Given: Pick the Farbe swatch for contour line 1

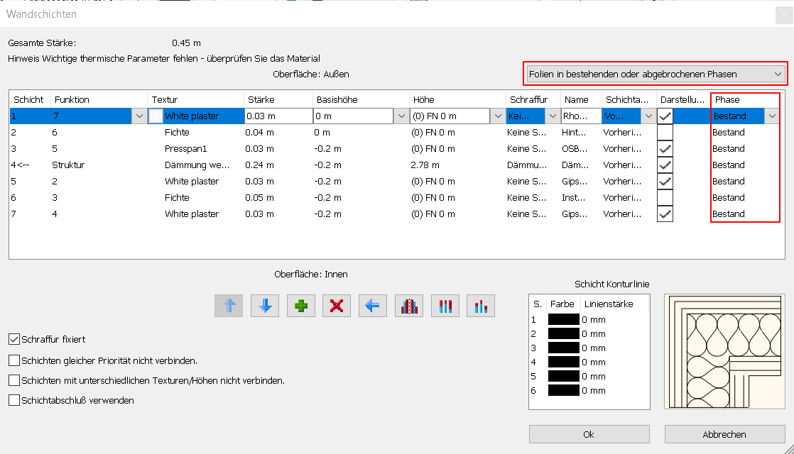Looking at the screenshot, I should coord(564,319).
